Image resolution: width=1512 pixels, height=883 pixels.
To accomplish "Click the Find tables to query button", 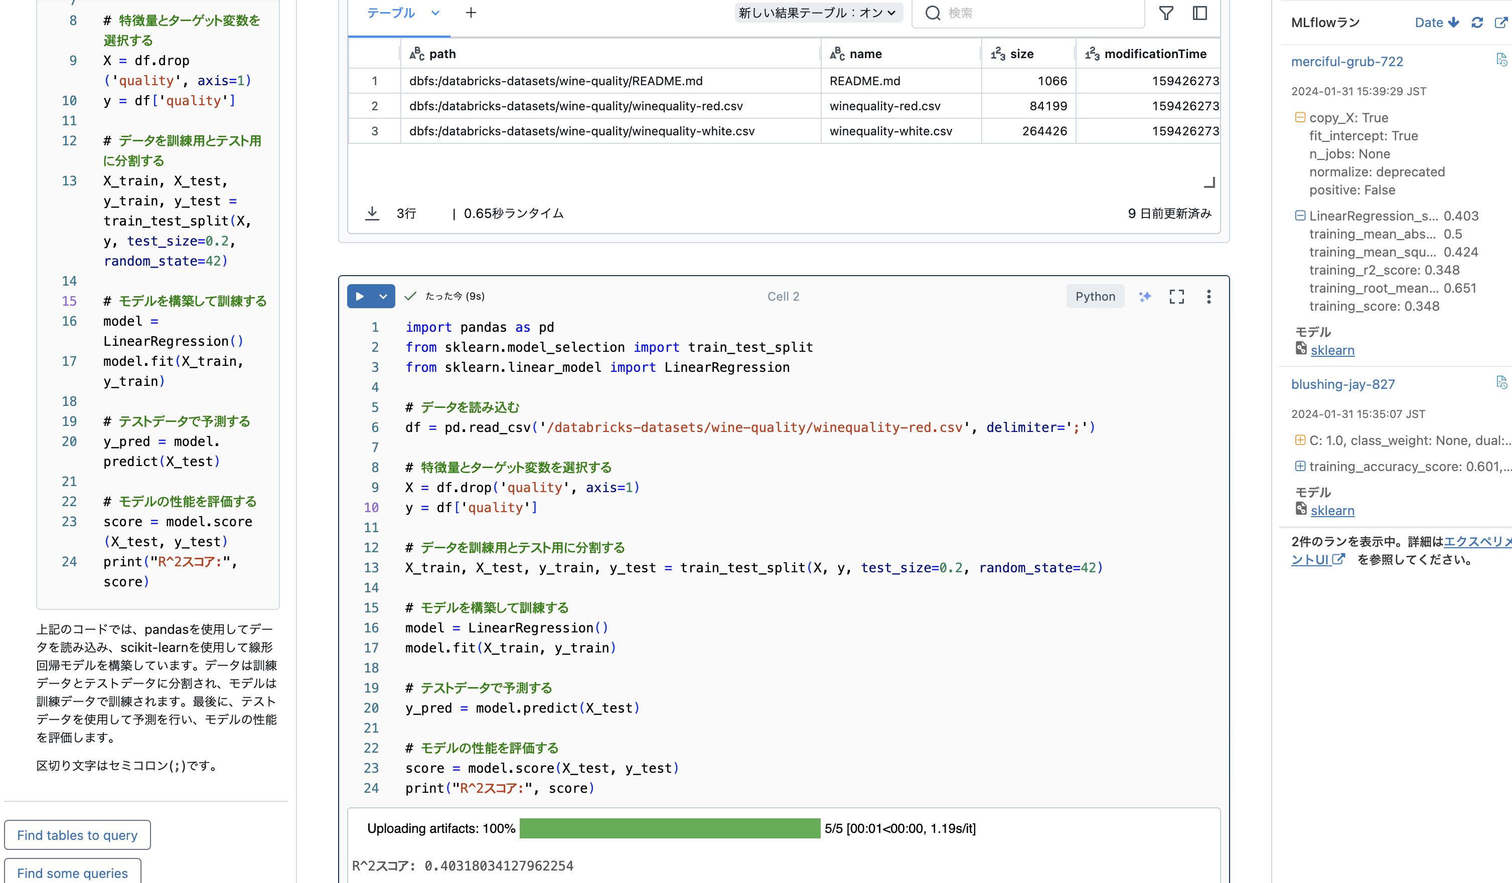I will click(77, 834).
